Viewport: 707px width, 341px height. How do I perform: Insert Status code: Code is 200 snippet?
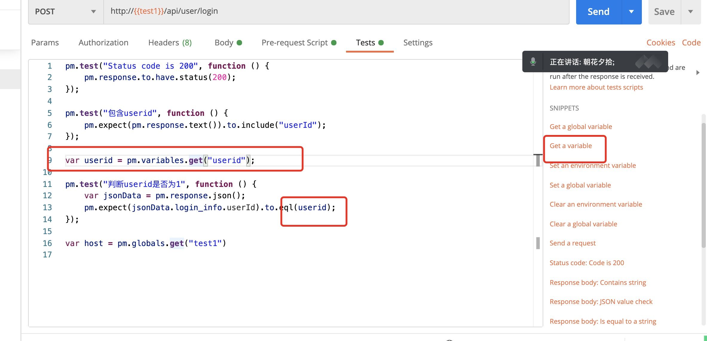(x=587, y=263)
